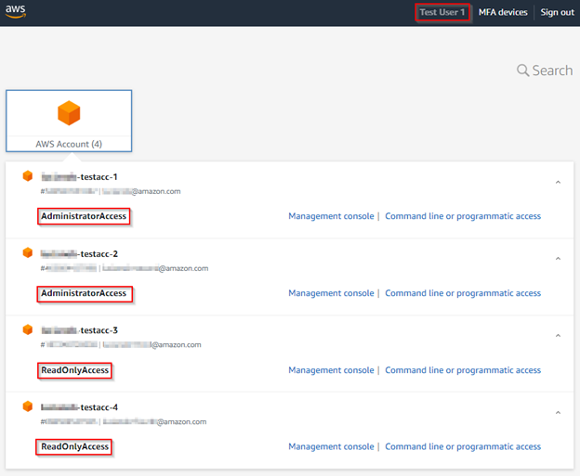
Task: Get command line access for testacc-3
Action: tap(463, 370)
